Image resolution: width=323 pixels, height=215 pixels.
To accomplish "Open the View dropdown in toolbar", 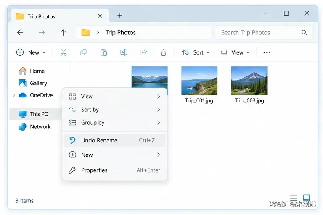I will [235, 52].
